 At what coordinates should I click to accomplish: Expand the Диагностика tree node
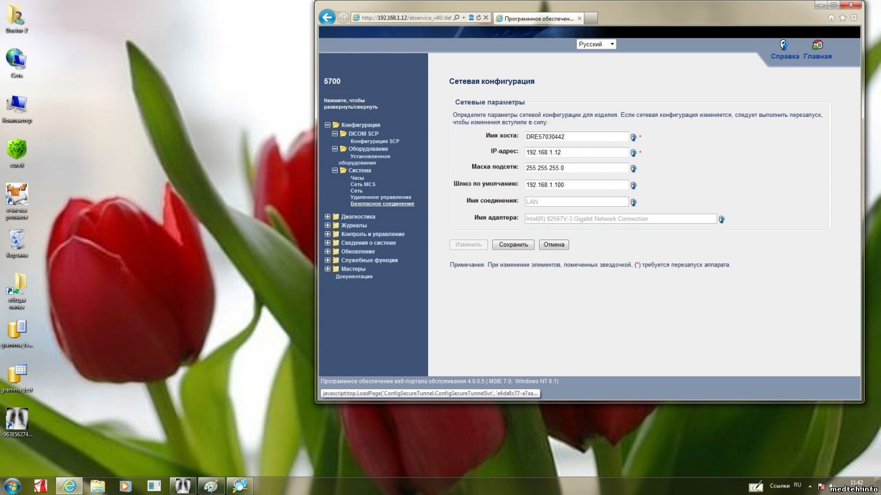point(328,217)
